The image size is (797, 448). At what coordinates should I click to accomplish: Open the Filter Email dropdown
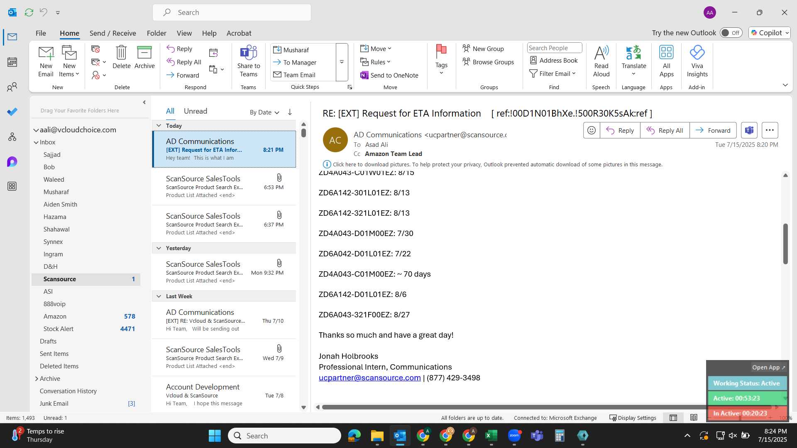point(553,73)
